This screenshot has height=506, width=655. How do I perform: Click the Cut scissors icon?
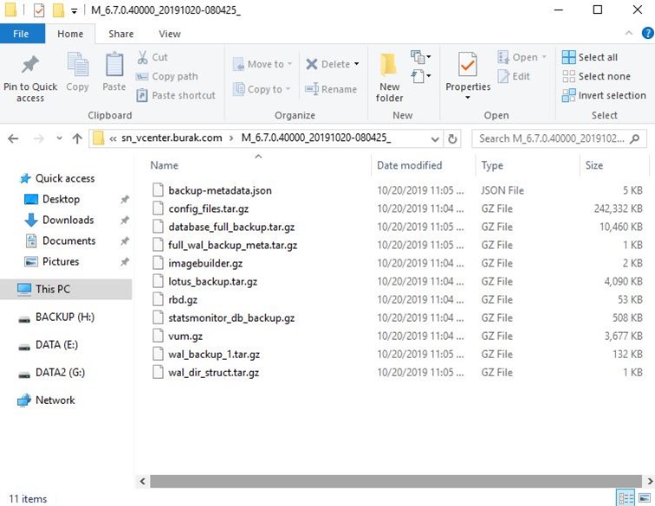[142, 57]
